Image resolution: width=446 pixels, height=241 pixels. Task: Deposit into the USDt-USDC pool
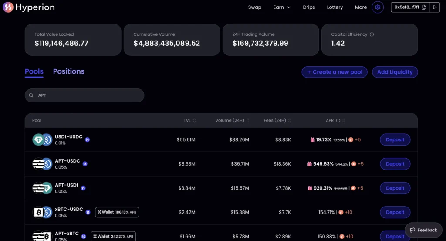(395, 140)
